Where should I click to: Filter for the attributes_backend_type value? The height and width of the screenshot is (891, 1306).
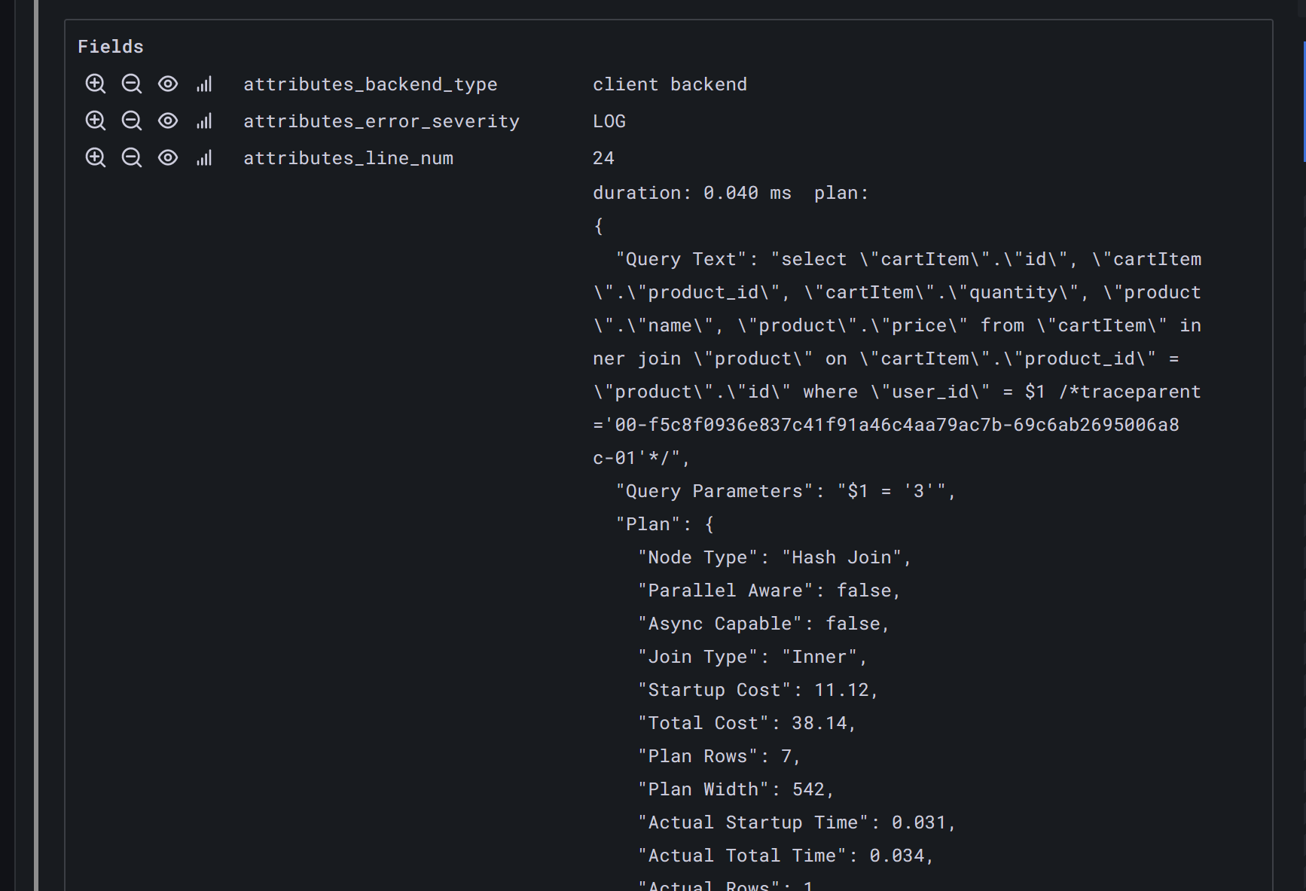96,84
